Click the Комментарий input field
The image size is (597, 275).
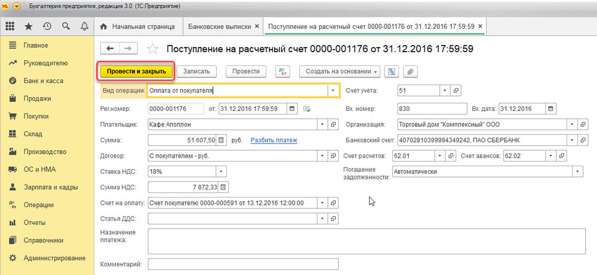point(243,264)
